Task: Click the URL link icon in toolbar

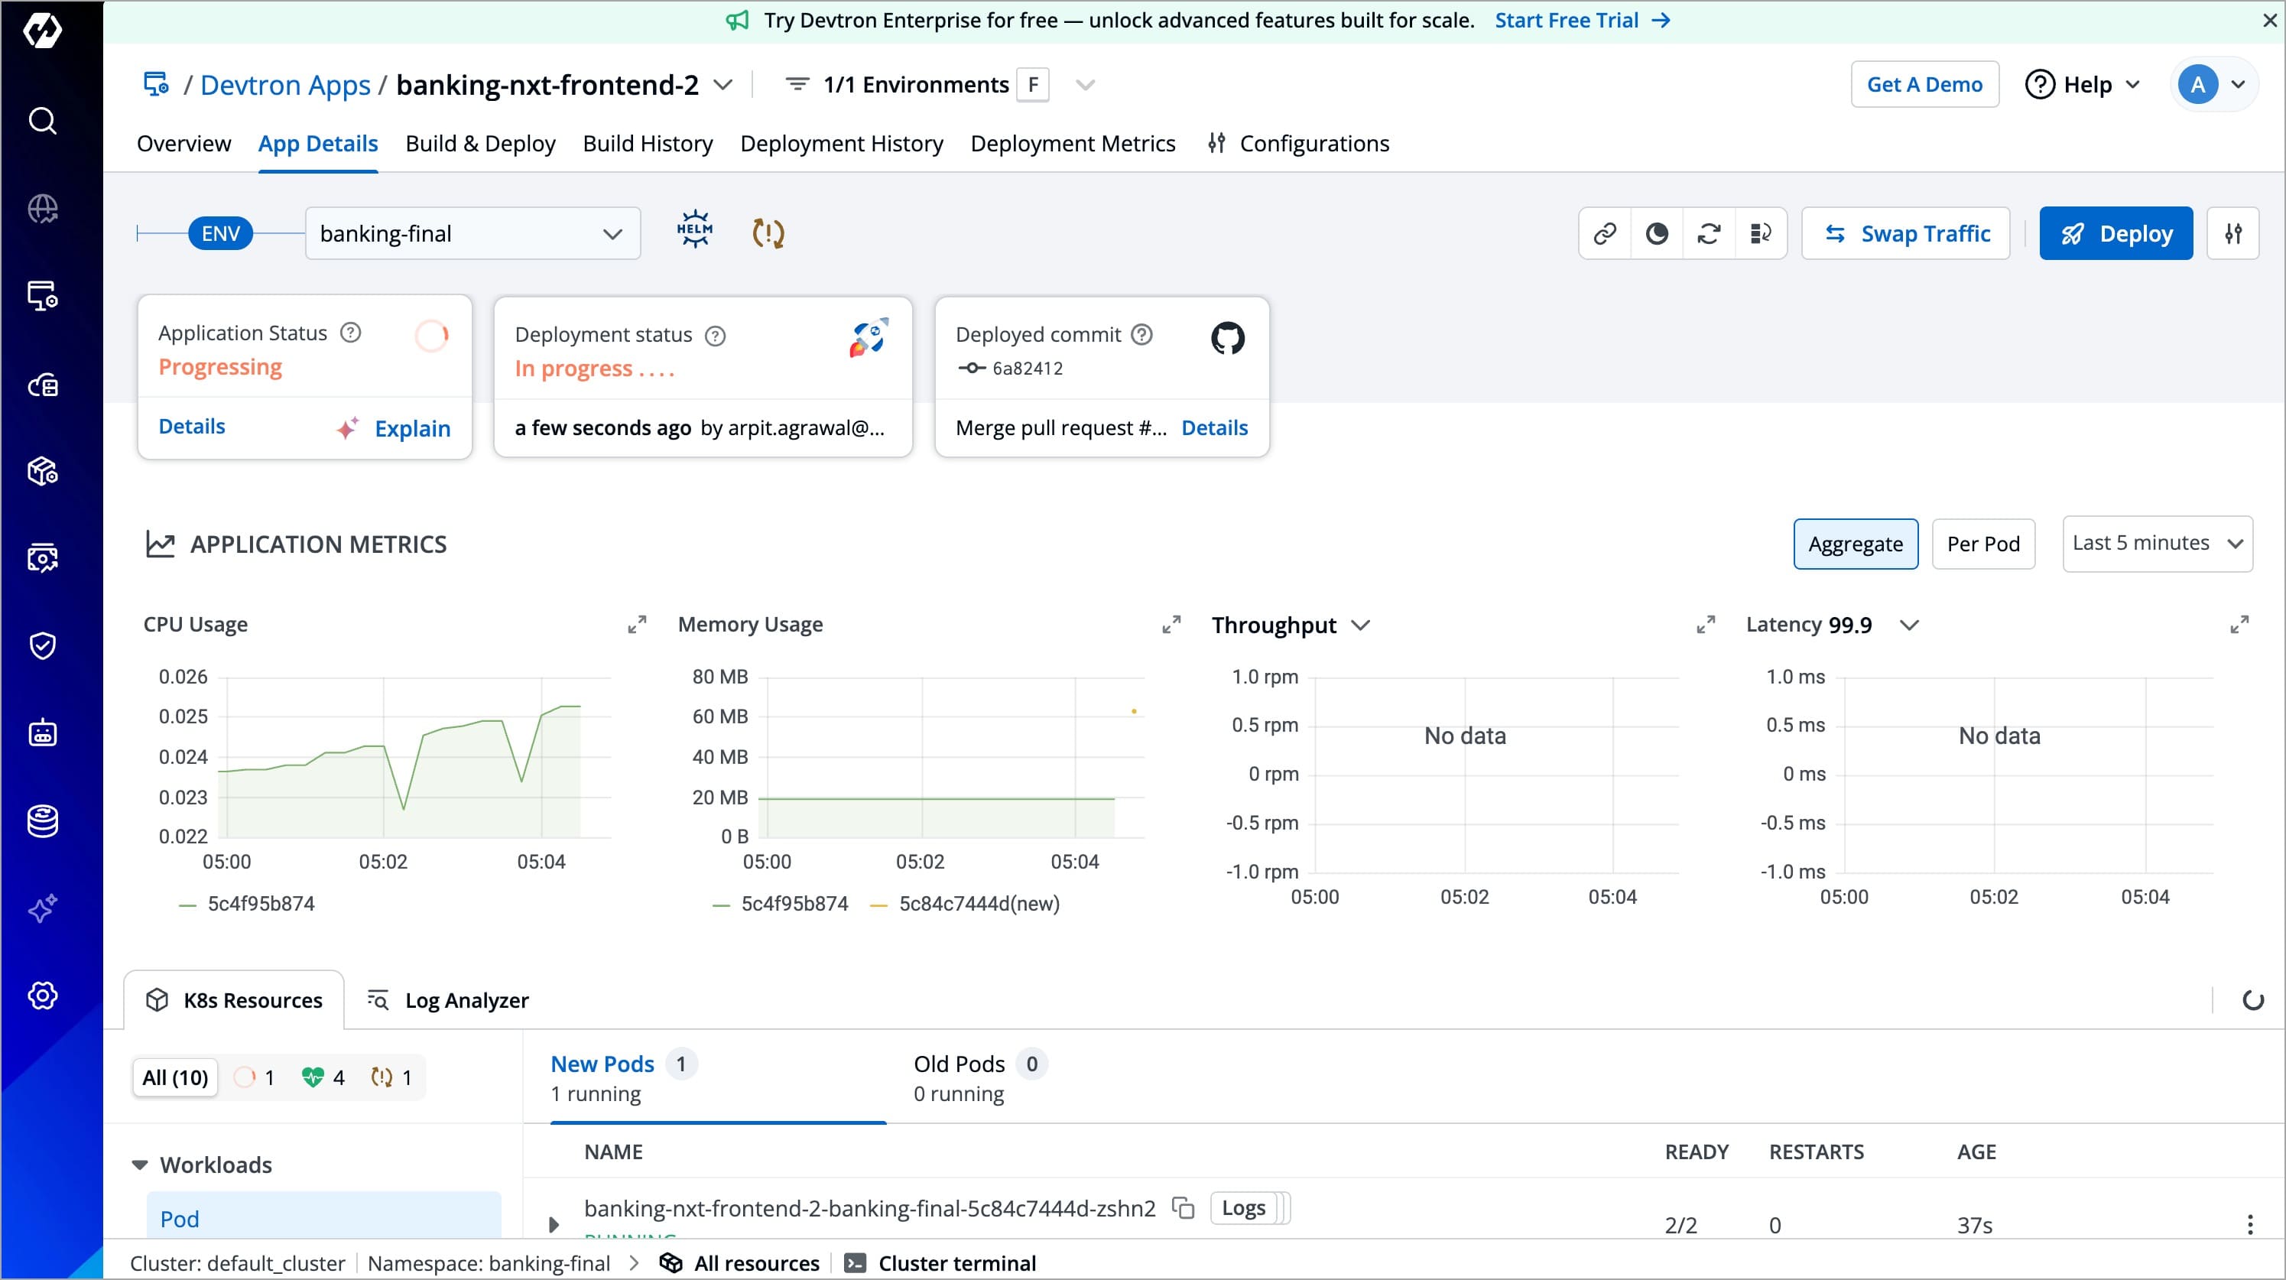Action: point(1605,233)
